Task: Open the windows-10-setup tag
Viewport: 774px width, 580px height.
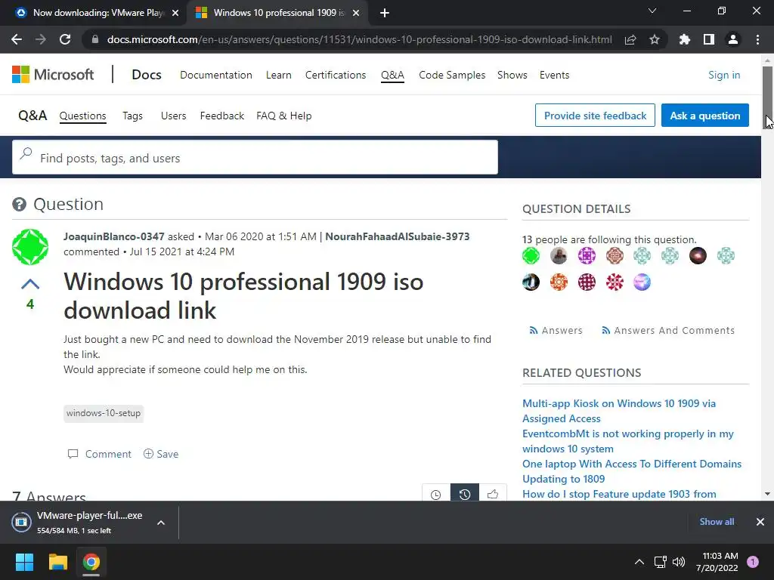Action: [103, 413]
